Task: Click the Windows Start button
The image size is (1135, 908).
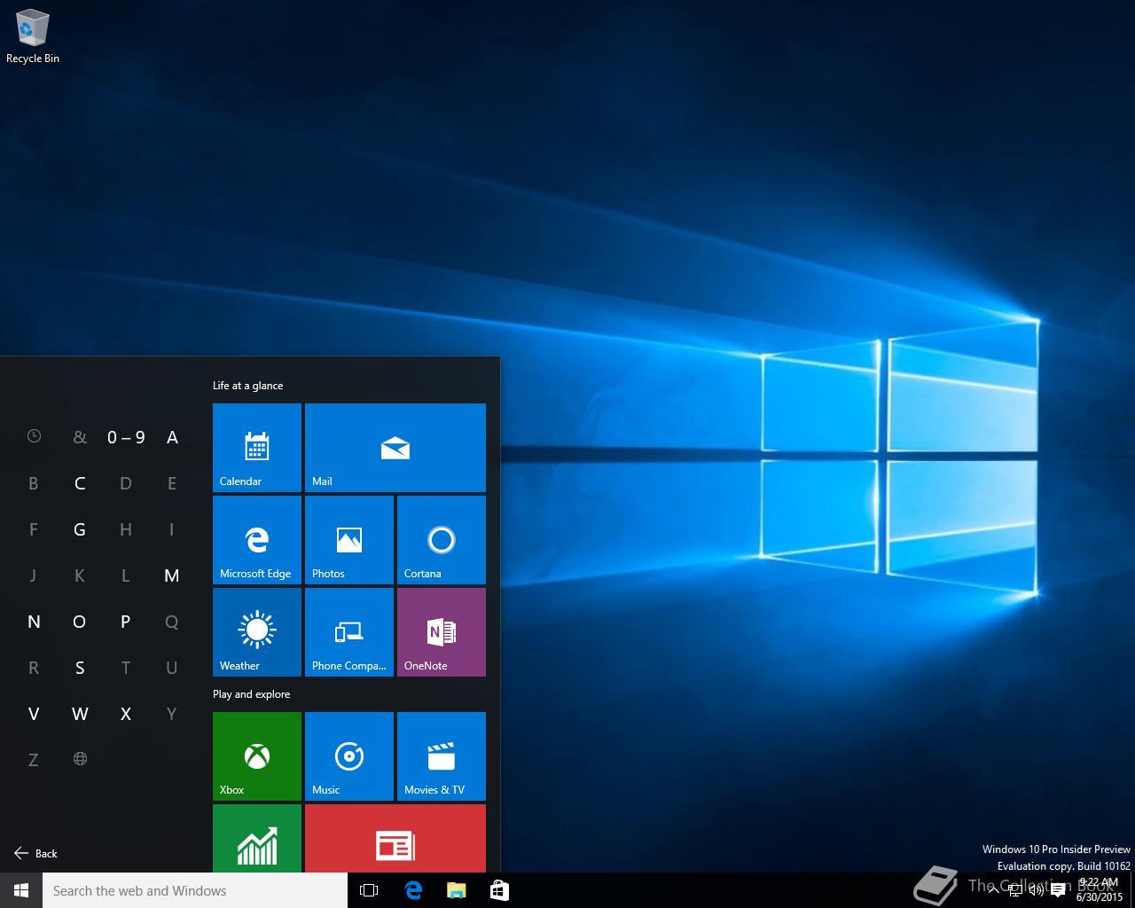Action: click(x=21, y=890)
